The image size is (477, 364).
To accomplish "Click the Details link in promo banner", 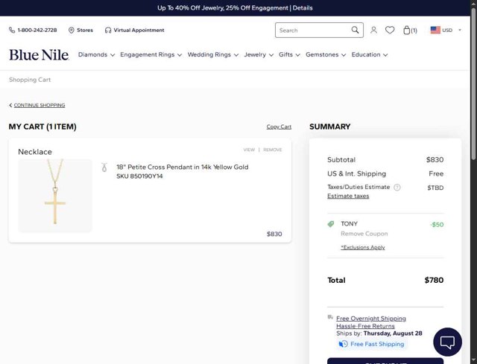I will pos(303,8).
